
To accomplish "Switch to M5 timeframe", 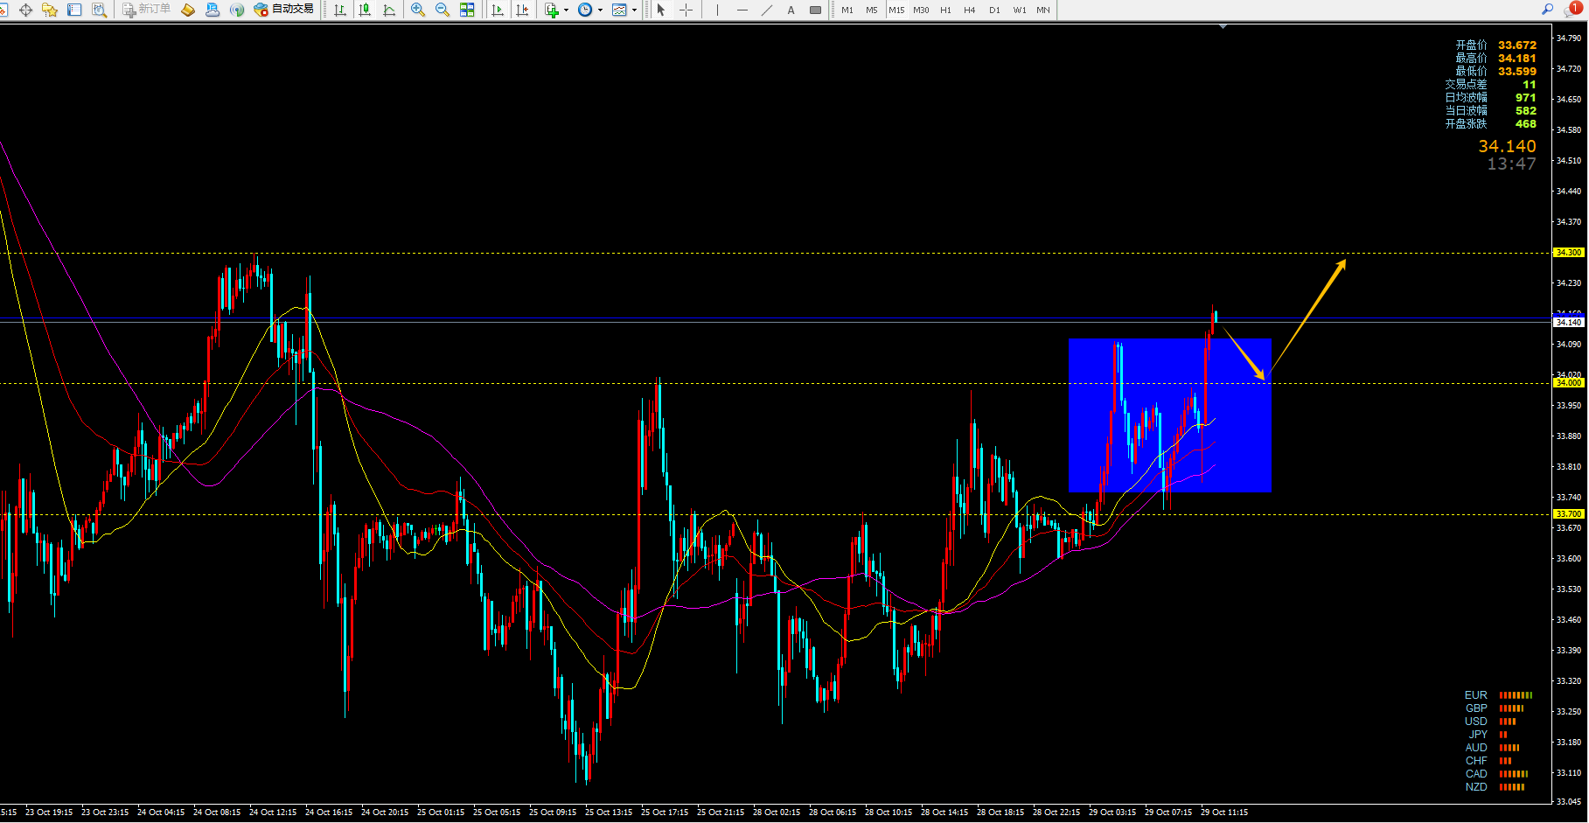I will point(872,10).
